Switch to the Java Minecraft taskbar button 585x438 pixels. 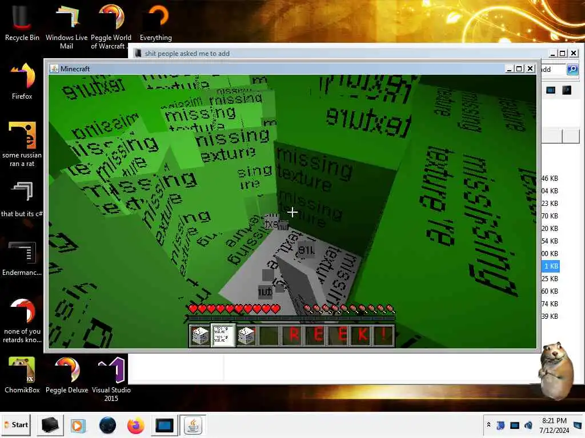(x=193, y=425)
